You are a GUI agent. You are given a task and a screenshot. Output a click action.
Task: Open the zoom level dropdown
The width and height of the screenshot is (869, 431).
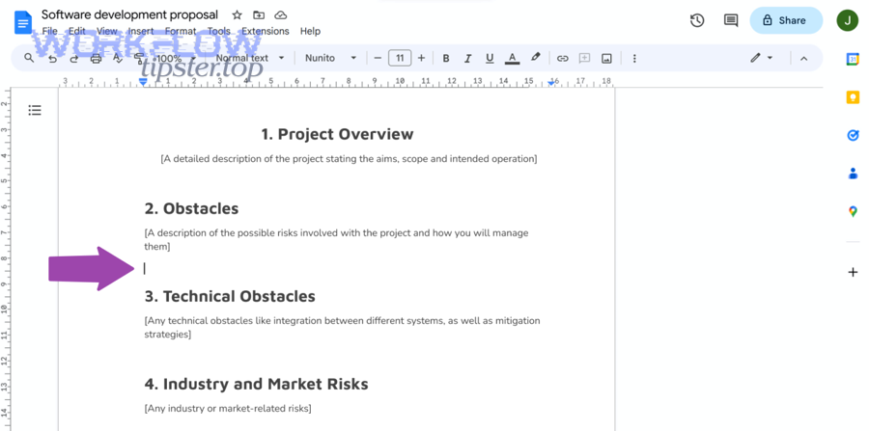click(x=174, y=58)
